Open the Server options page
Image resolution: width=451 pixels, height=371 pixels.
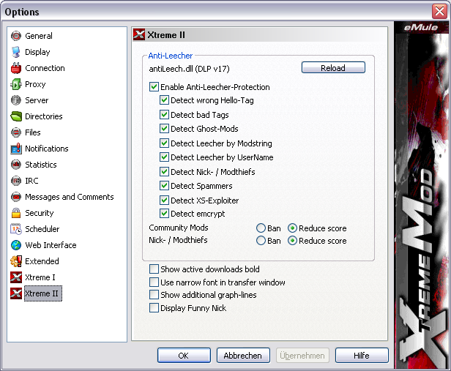pos(37,100)
